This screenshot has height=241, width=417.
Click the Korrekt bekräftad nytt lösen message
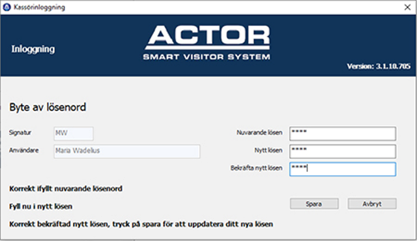pos(141,224)
